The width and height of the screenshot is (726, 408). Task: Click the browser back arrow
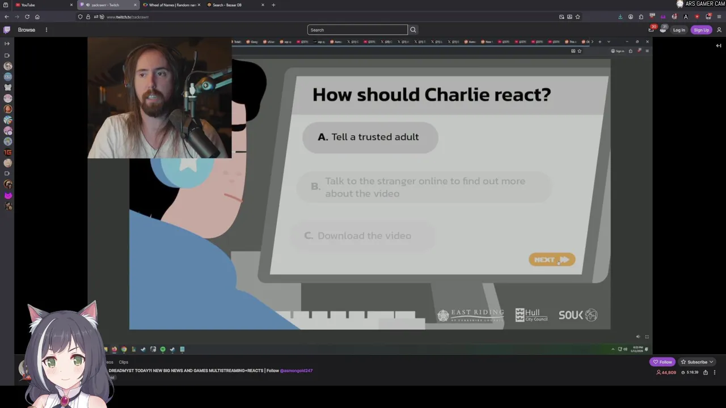(7, 17)
